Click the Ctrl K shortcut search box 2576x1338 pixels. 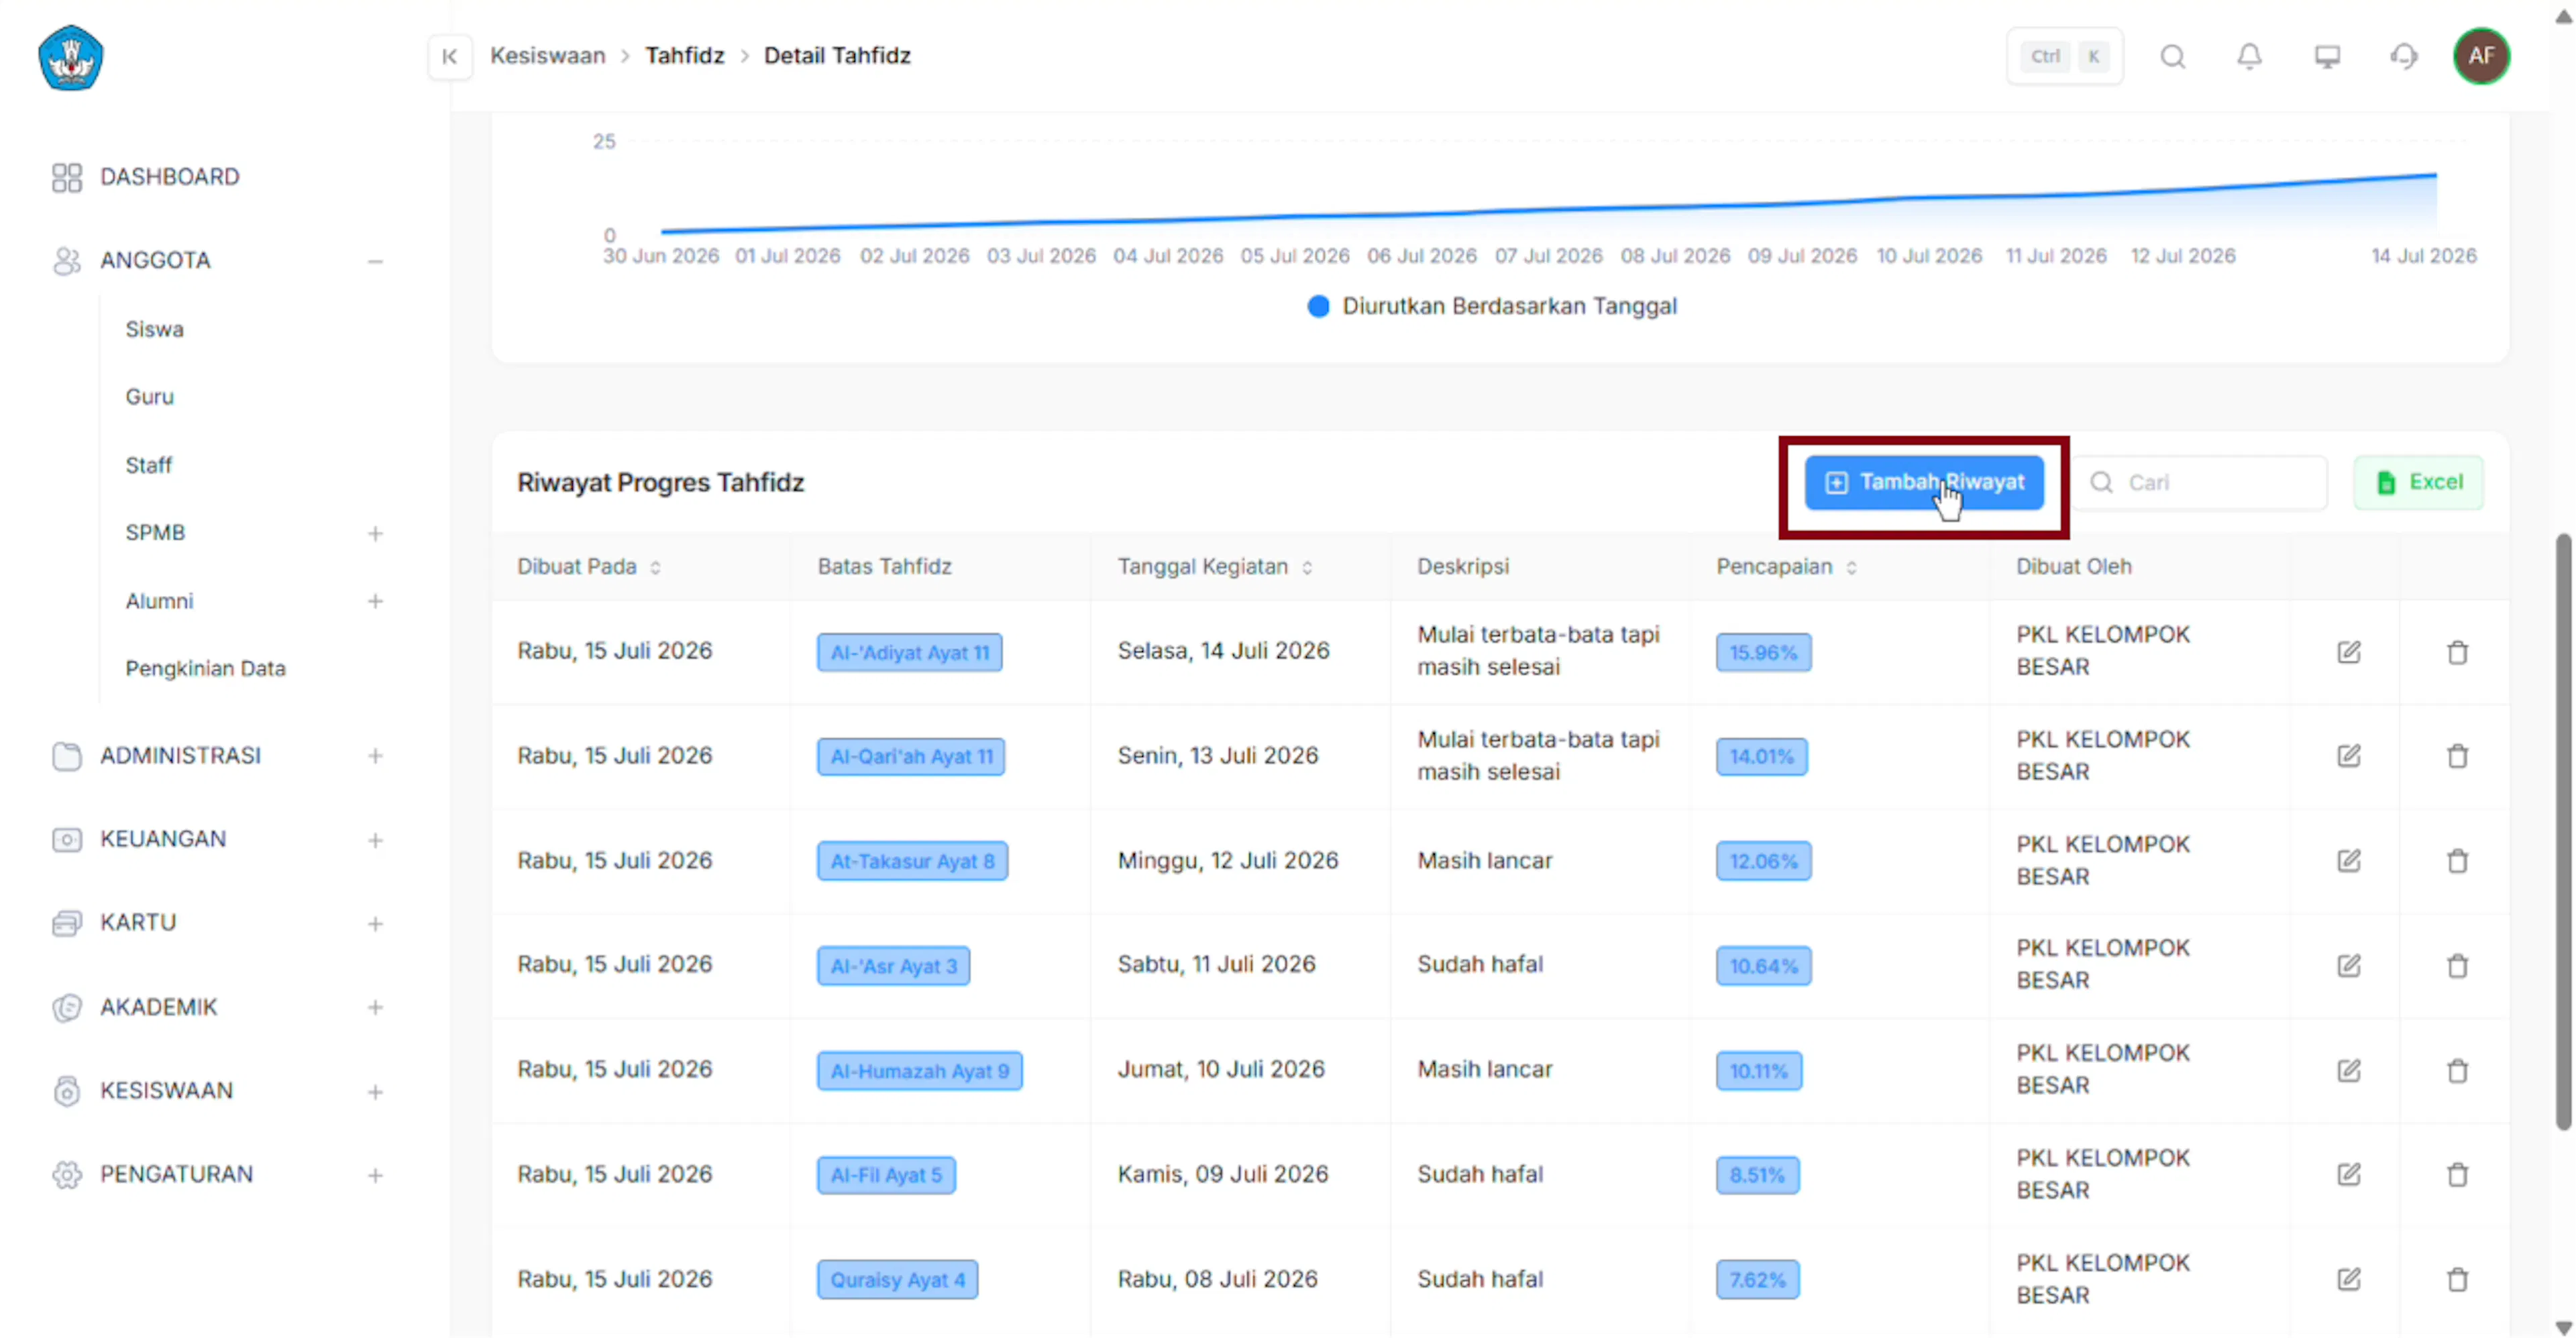pos(2065,56)
